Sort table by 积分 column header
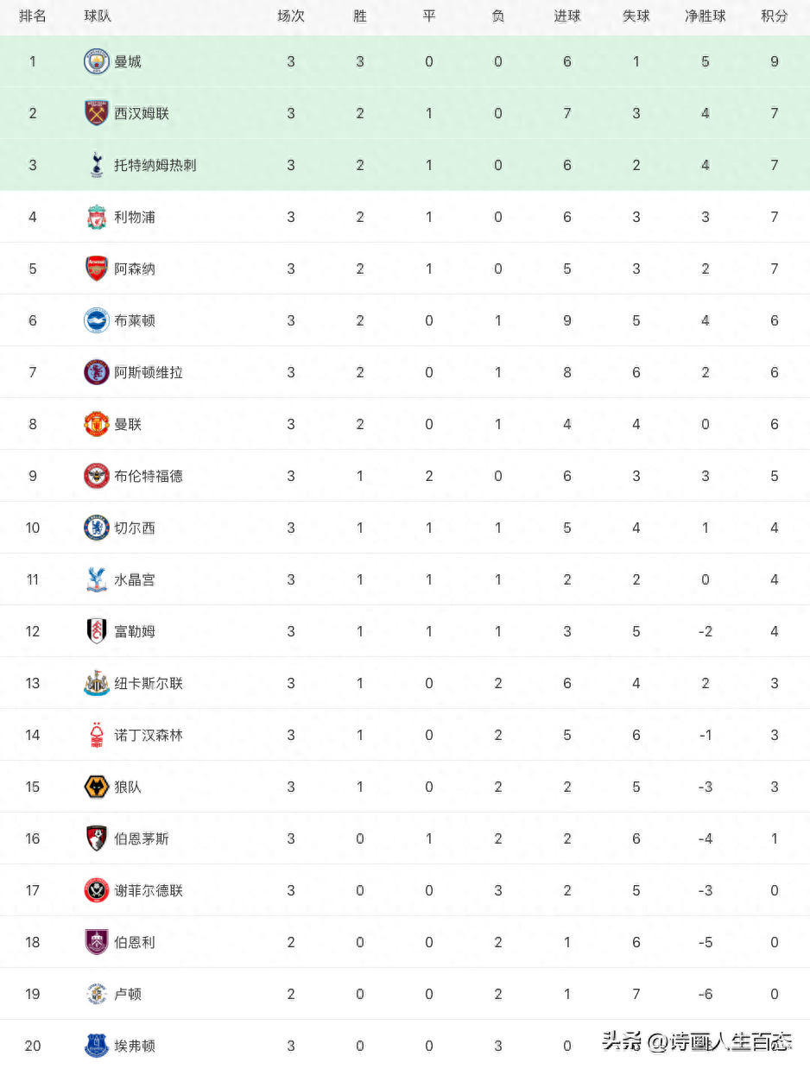The width and height of the screenshot is (810, 1069). tap(774, 16)
